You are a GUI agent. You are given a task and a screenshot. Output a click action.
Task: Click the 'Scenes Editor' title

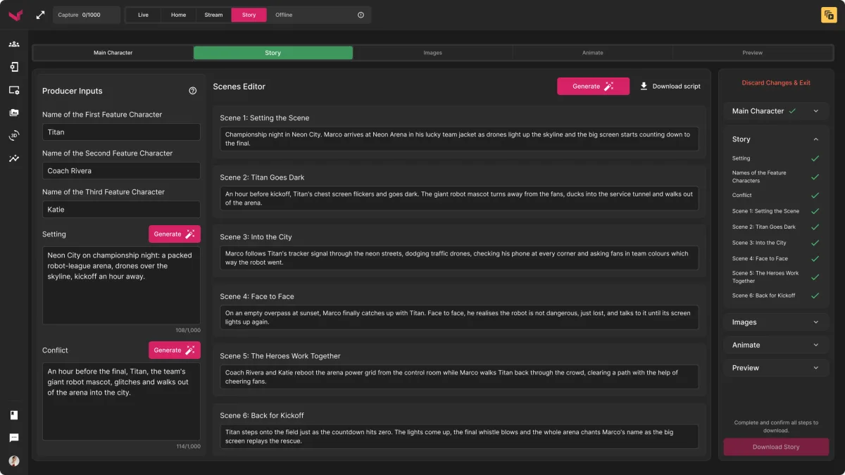[239, 87]
